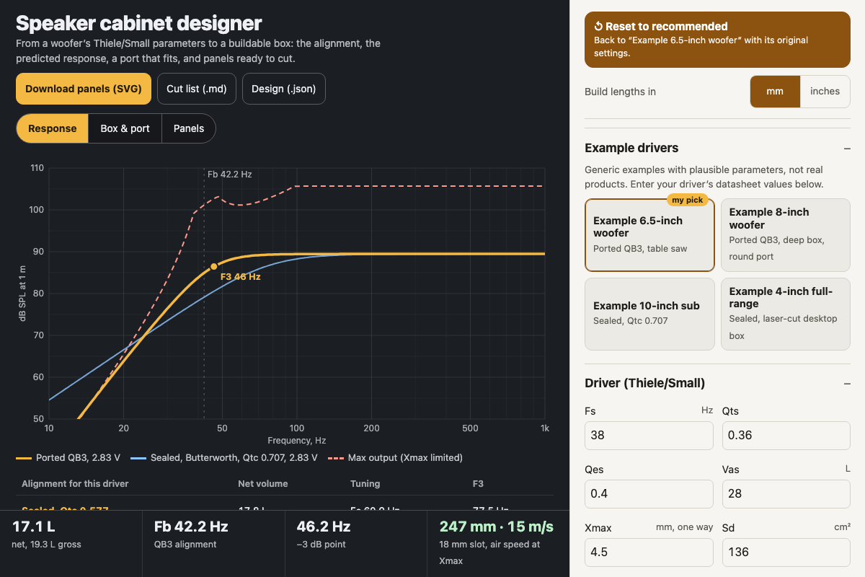
Task: Click the blue Sealed Butterworth legend swatch
Action: pyautogui.click(x=138, y=458)
